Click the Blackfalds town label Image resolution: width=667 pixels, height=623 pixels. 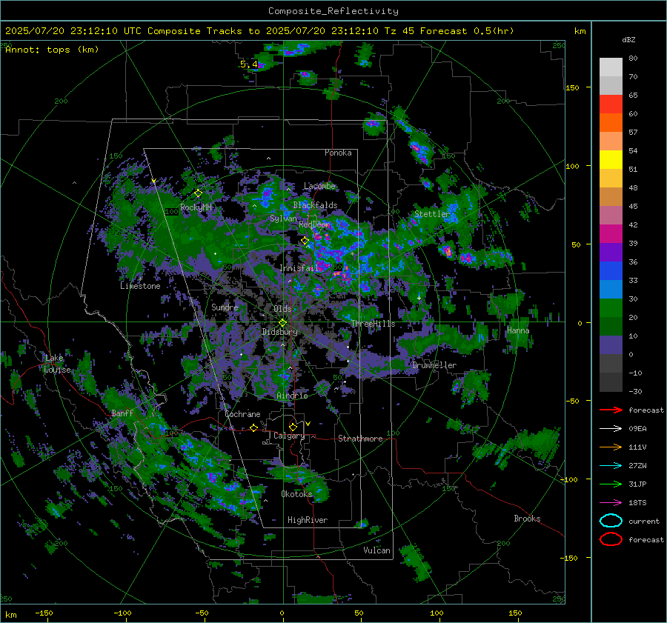coord(315,205)
